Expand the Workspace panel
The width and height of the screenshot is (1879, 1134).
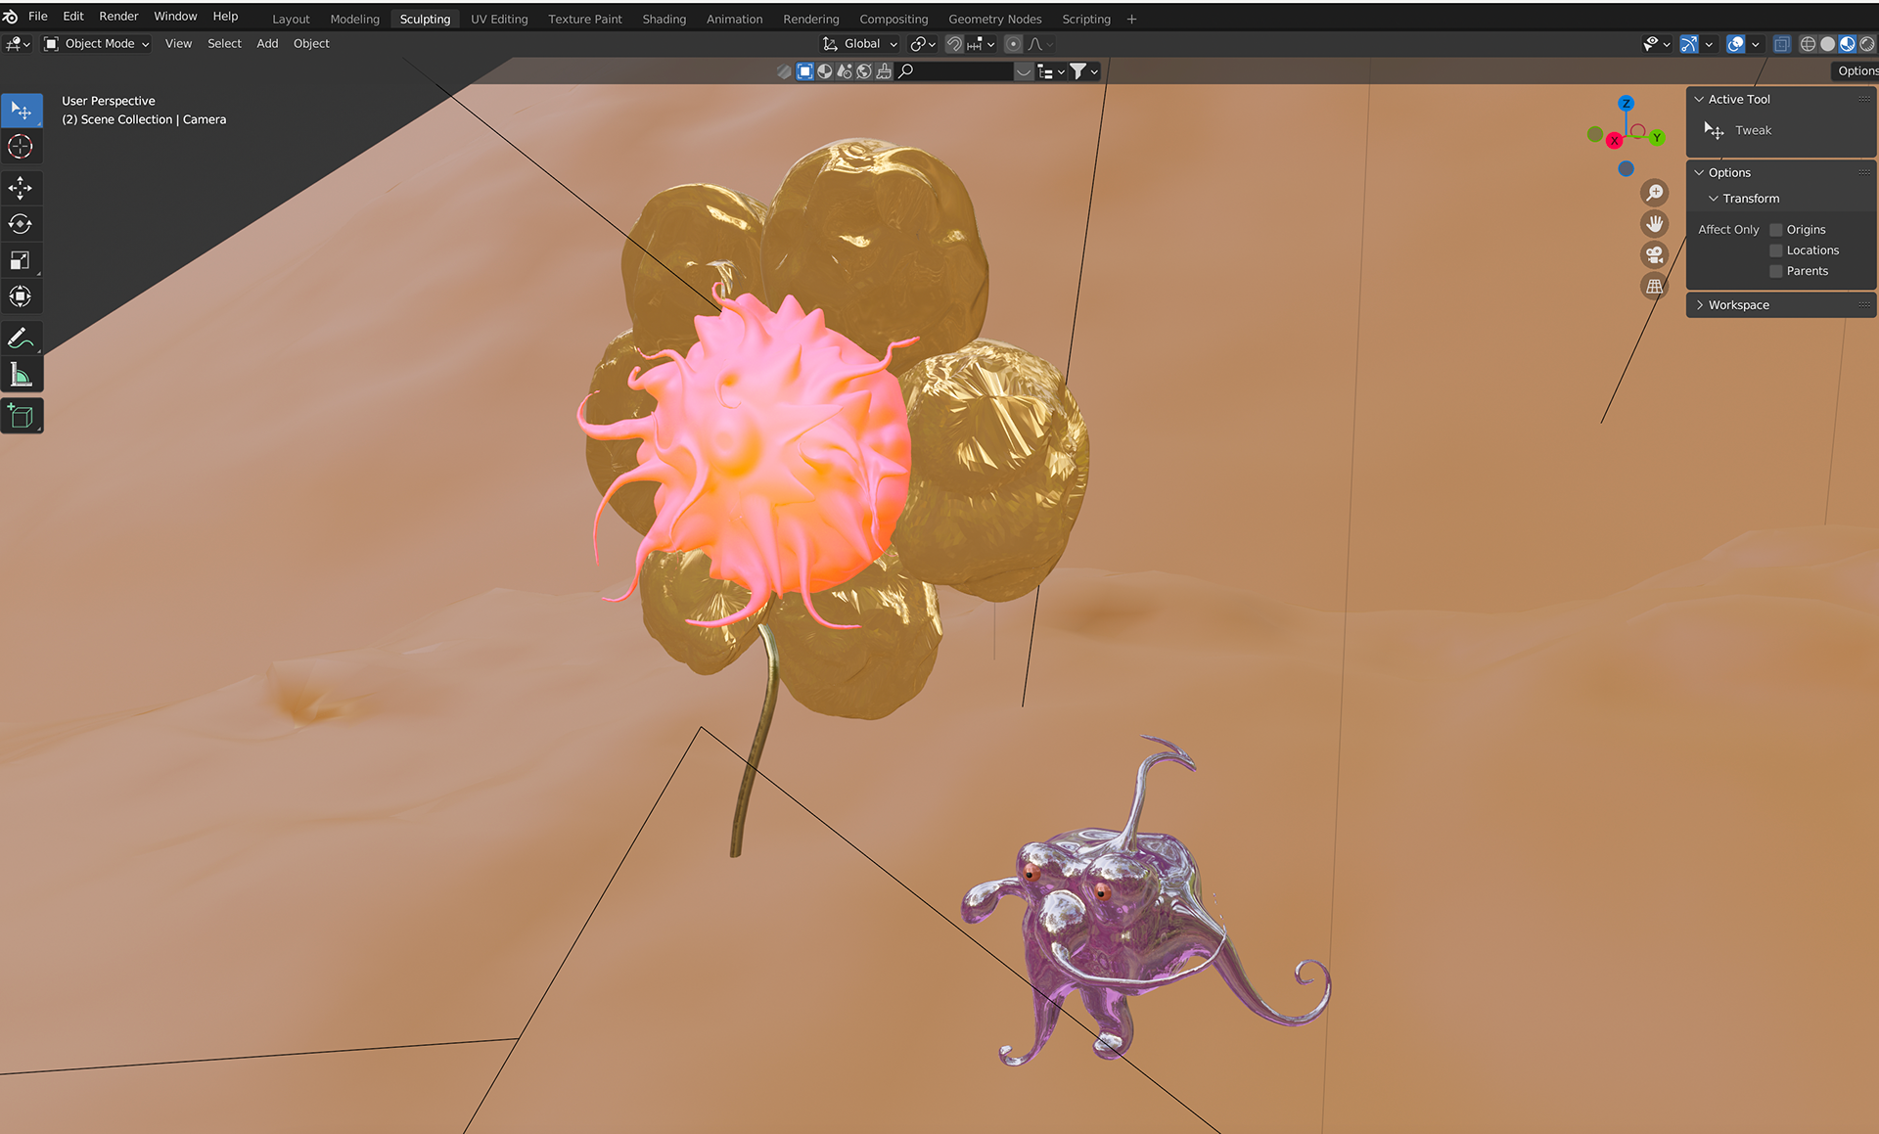point(1738,305)
